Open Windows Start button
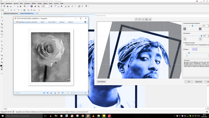 click(2, 116)
